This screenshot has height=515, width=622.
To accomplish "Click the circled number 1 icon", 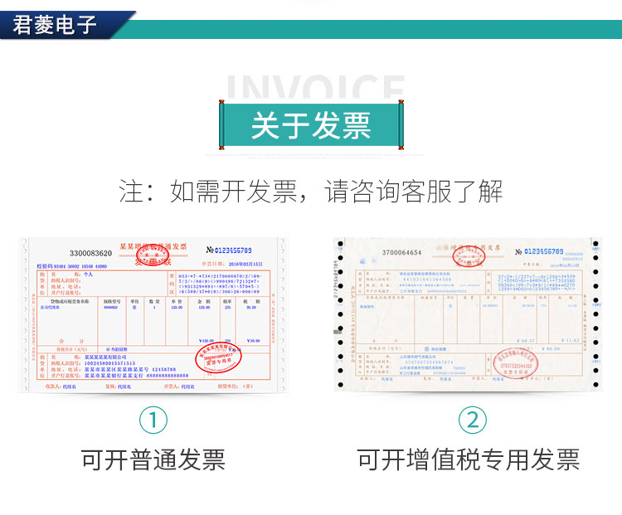I will (x=153, y=420).
